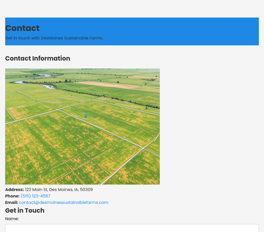Screen dimensions: 264x232
Task: Click the Get in Touch section heading
Action: (x=25, y=211)
